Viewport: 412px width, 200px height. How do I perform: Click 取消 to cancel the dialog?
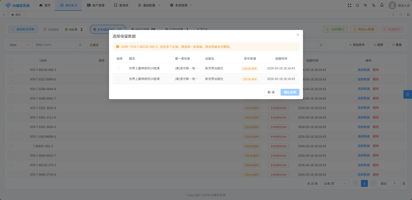pyautogui.click(x=271, y=92)
